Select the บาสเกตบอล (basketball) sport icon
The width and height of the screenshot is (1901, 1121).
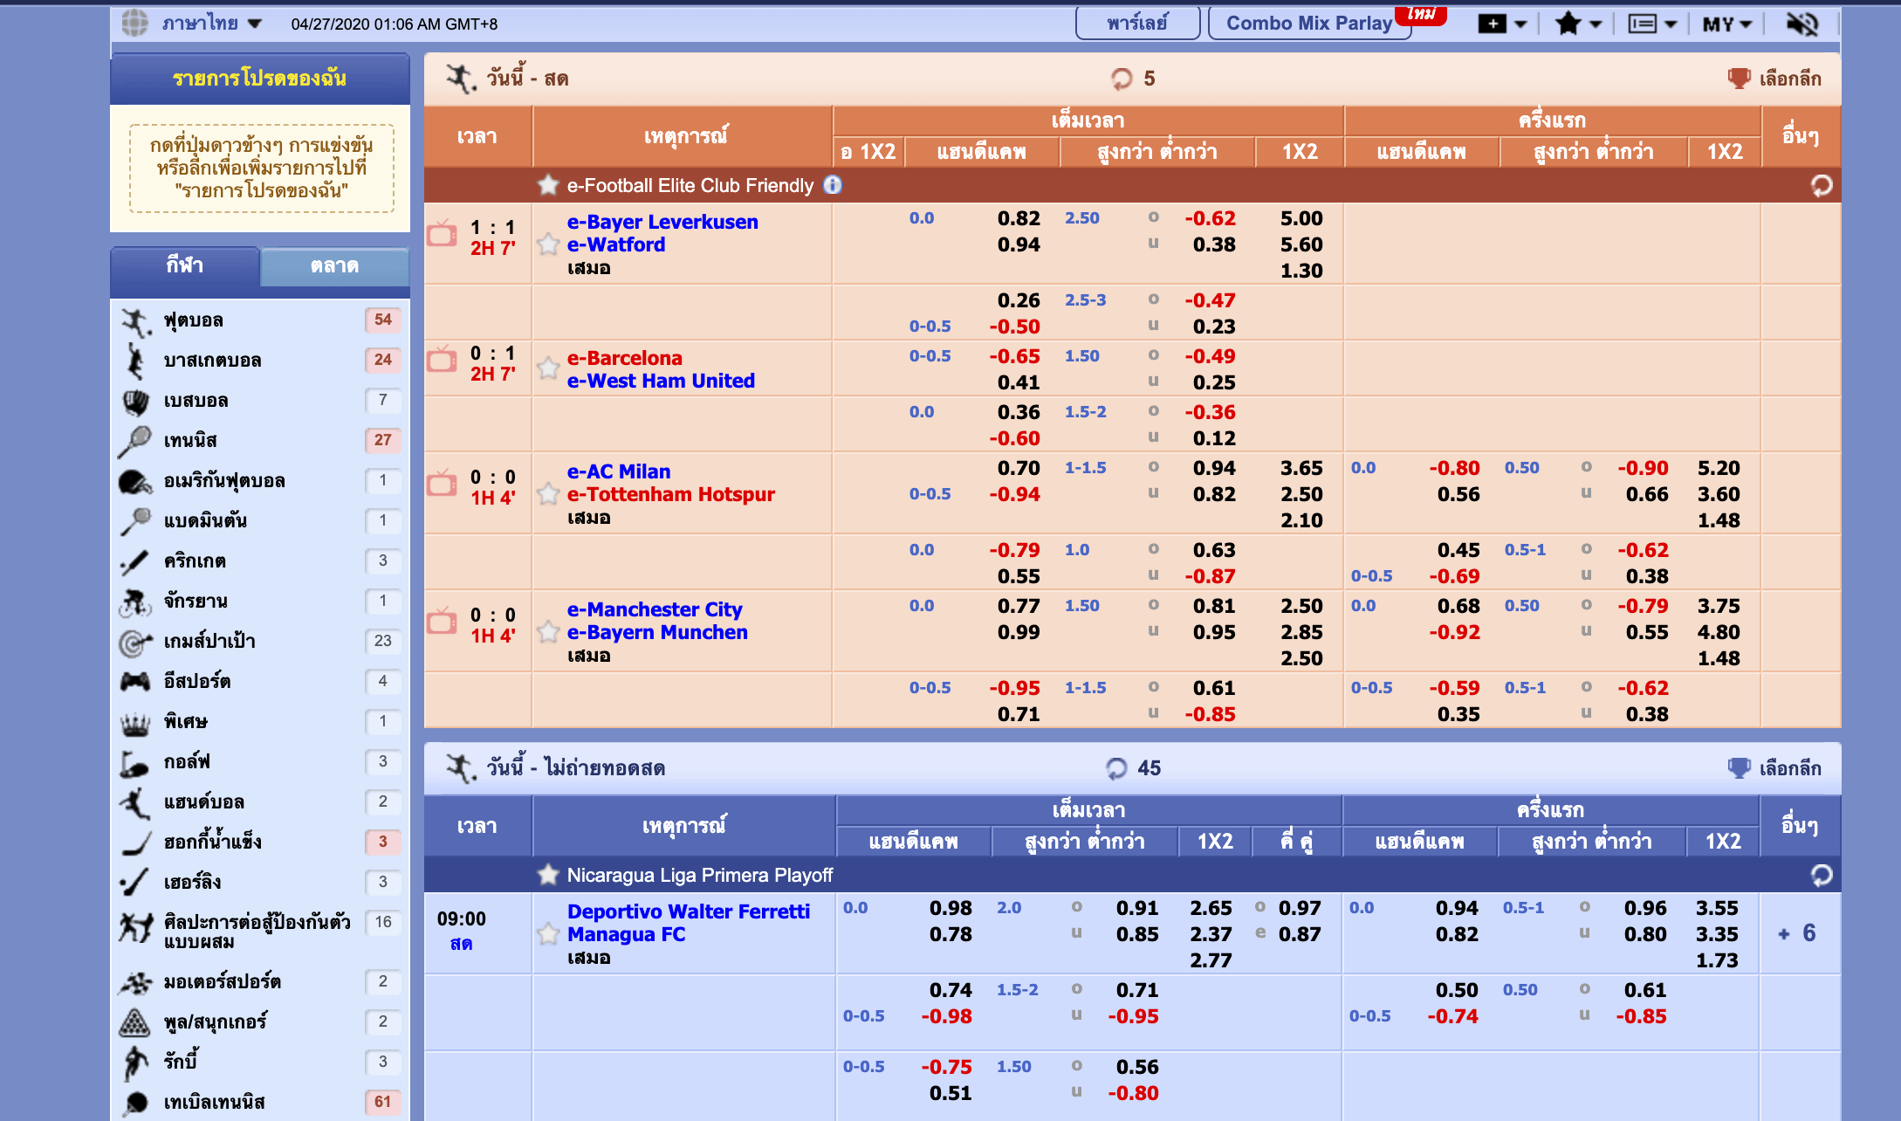click(x=133, y=360)
